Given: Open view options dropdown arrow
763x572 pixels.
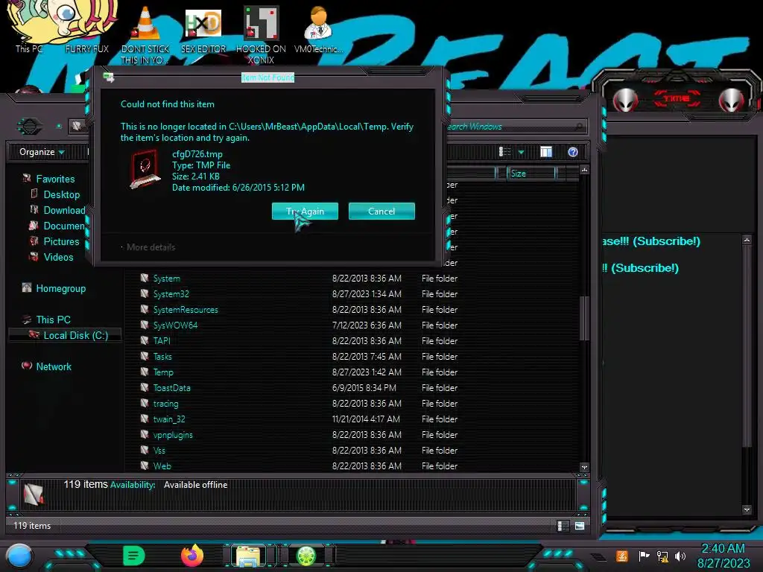Looking at the screenshot, I should pyautogui.click(x=521, y=152).
